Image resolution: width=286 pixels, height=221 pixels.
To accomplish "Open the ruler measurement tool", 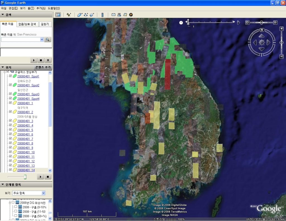I will tap(102, 15).
